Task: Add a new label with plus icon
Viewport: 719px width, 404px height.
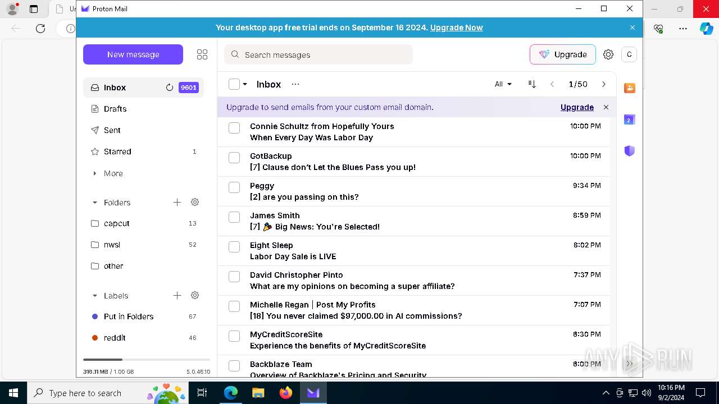Action: [177, 295]
